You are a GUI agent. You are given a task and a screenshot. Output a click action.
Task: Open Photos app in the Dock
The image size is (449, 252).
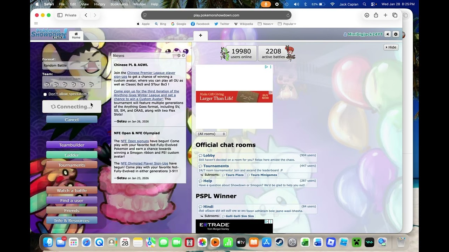[x=202, y=242]
